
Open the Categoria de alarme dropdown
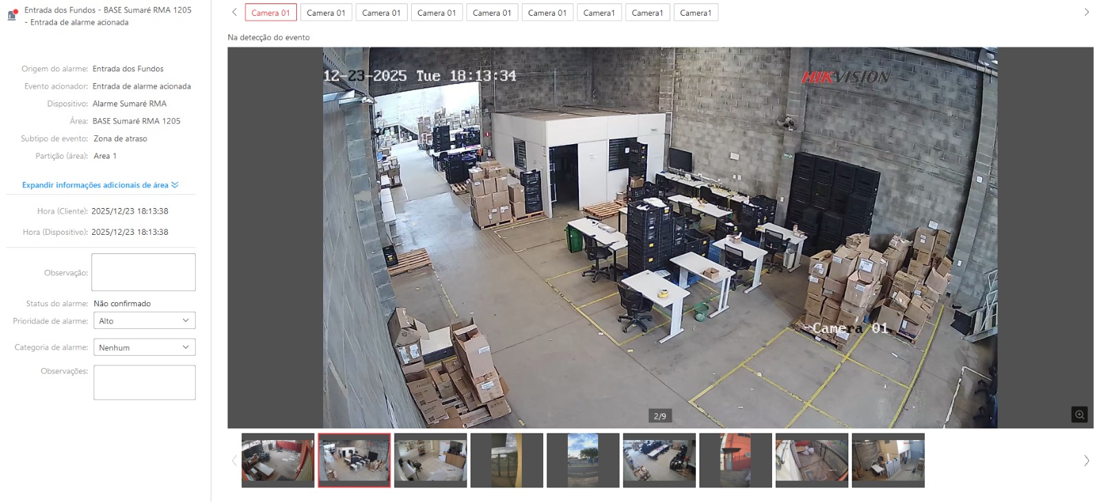click(144, 347)
